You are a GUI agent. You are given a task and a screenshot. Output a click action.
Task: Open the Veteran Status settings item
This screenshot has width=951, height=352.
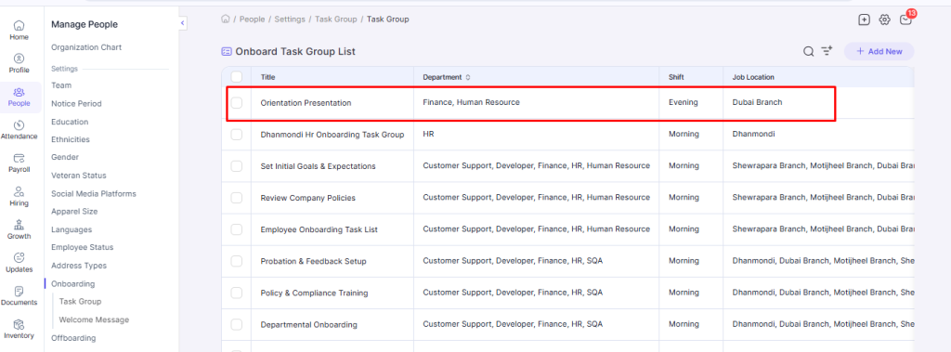pyautogui.click(x=79, y=176)
